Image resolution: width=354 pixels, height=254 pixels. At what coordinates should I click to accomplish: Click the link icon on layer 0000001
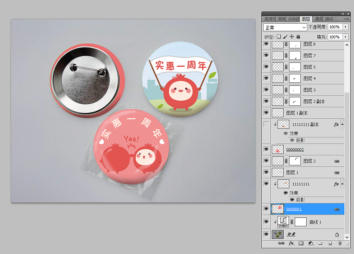click(337, 210)
